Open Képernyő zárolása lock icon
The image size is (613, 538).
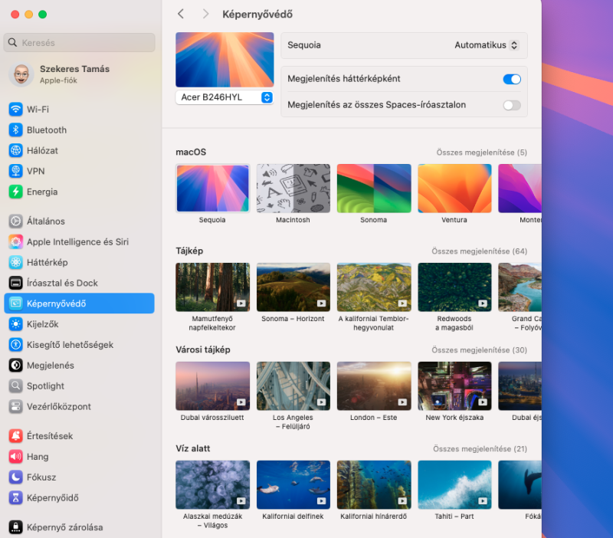(15, 527)
